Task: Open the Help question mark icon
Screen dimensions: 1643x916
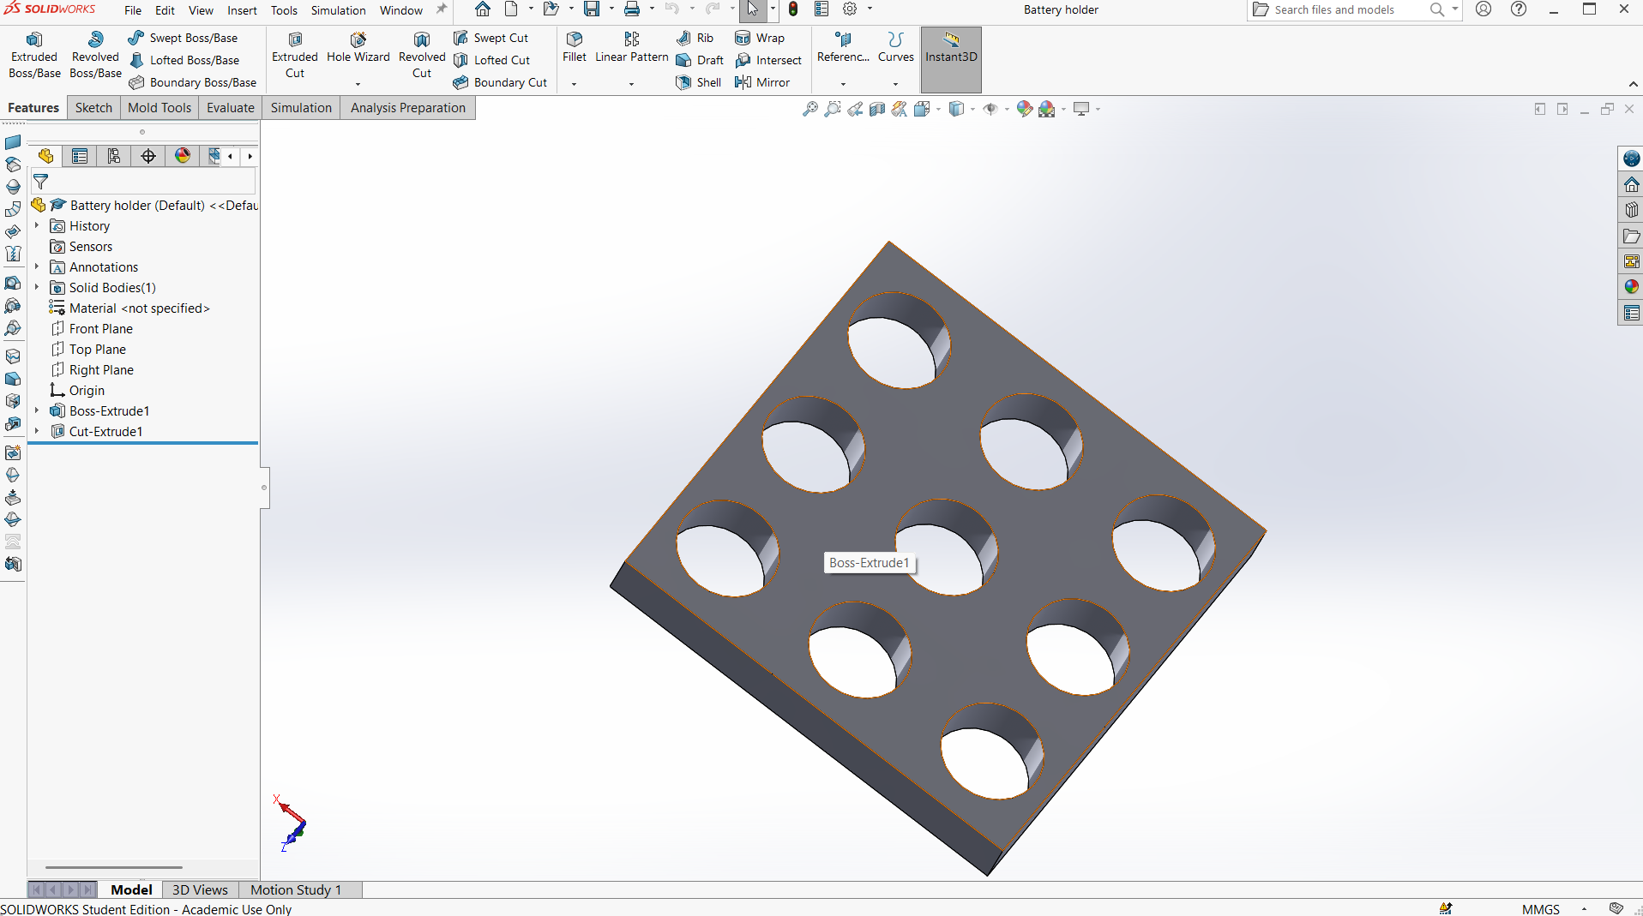Action: [1519, 9]
